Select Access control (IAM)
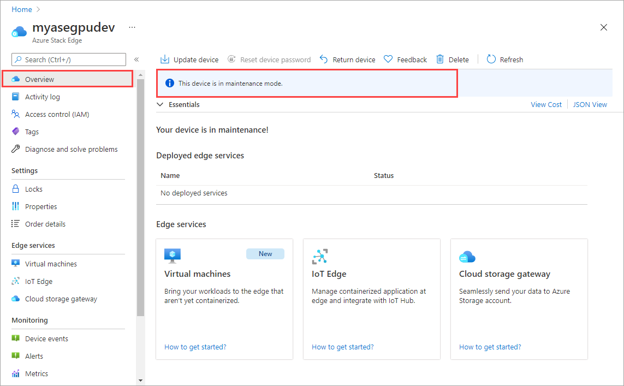Image resolution: width=624 pixels, height=386 pixels. 56,114
